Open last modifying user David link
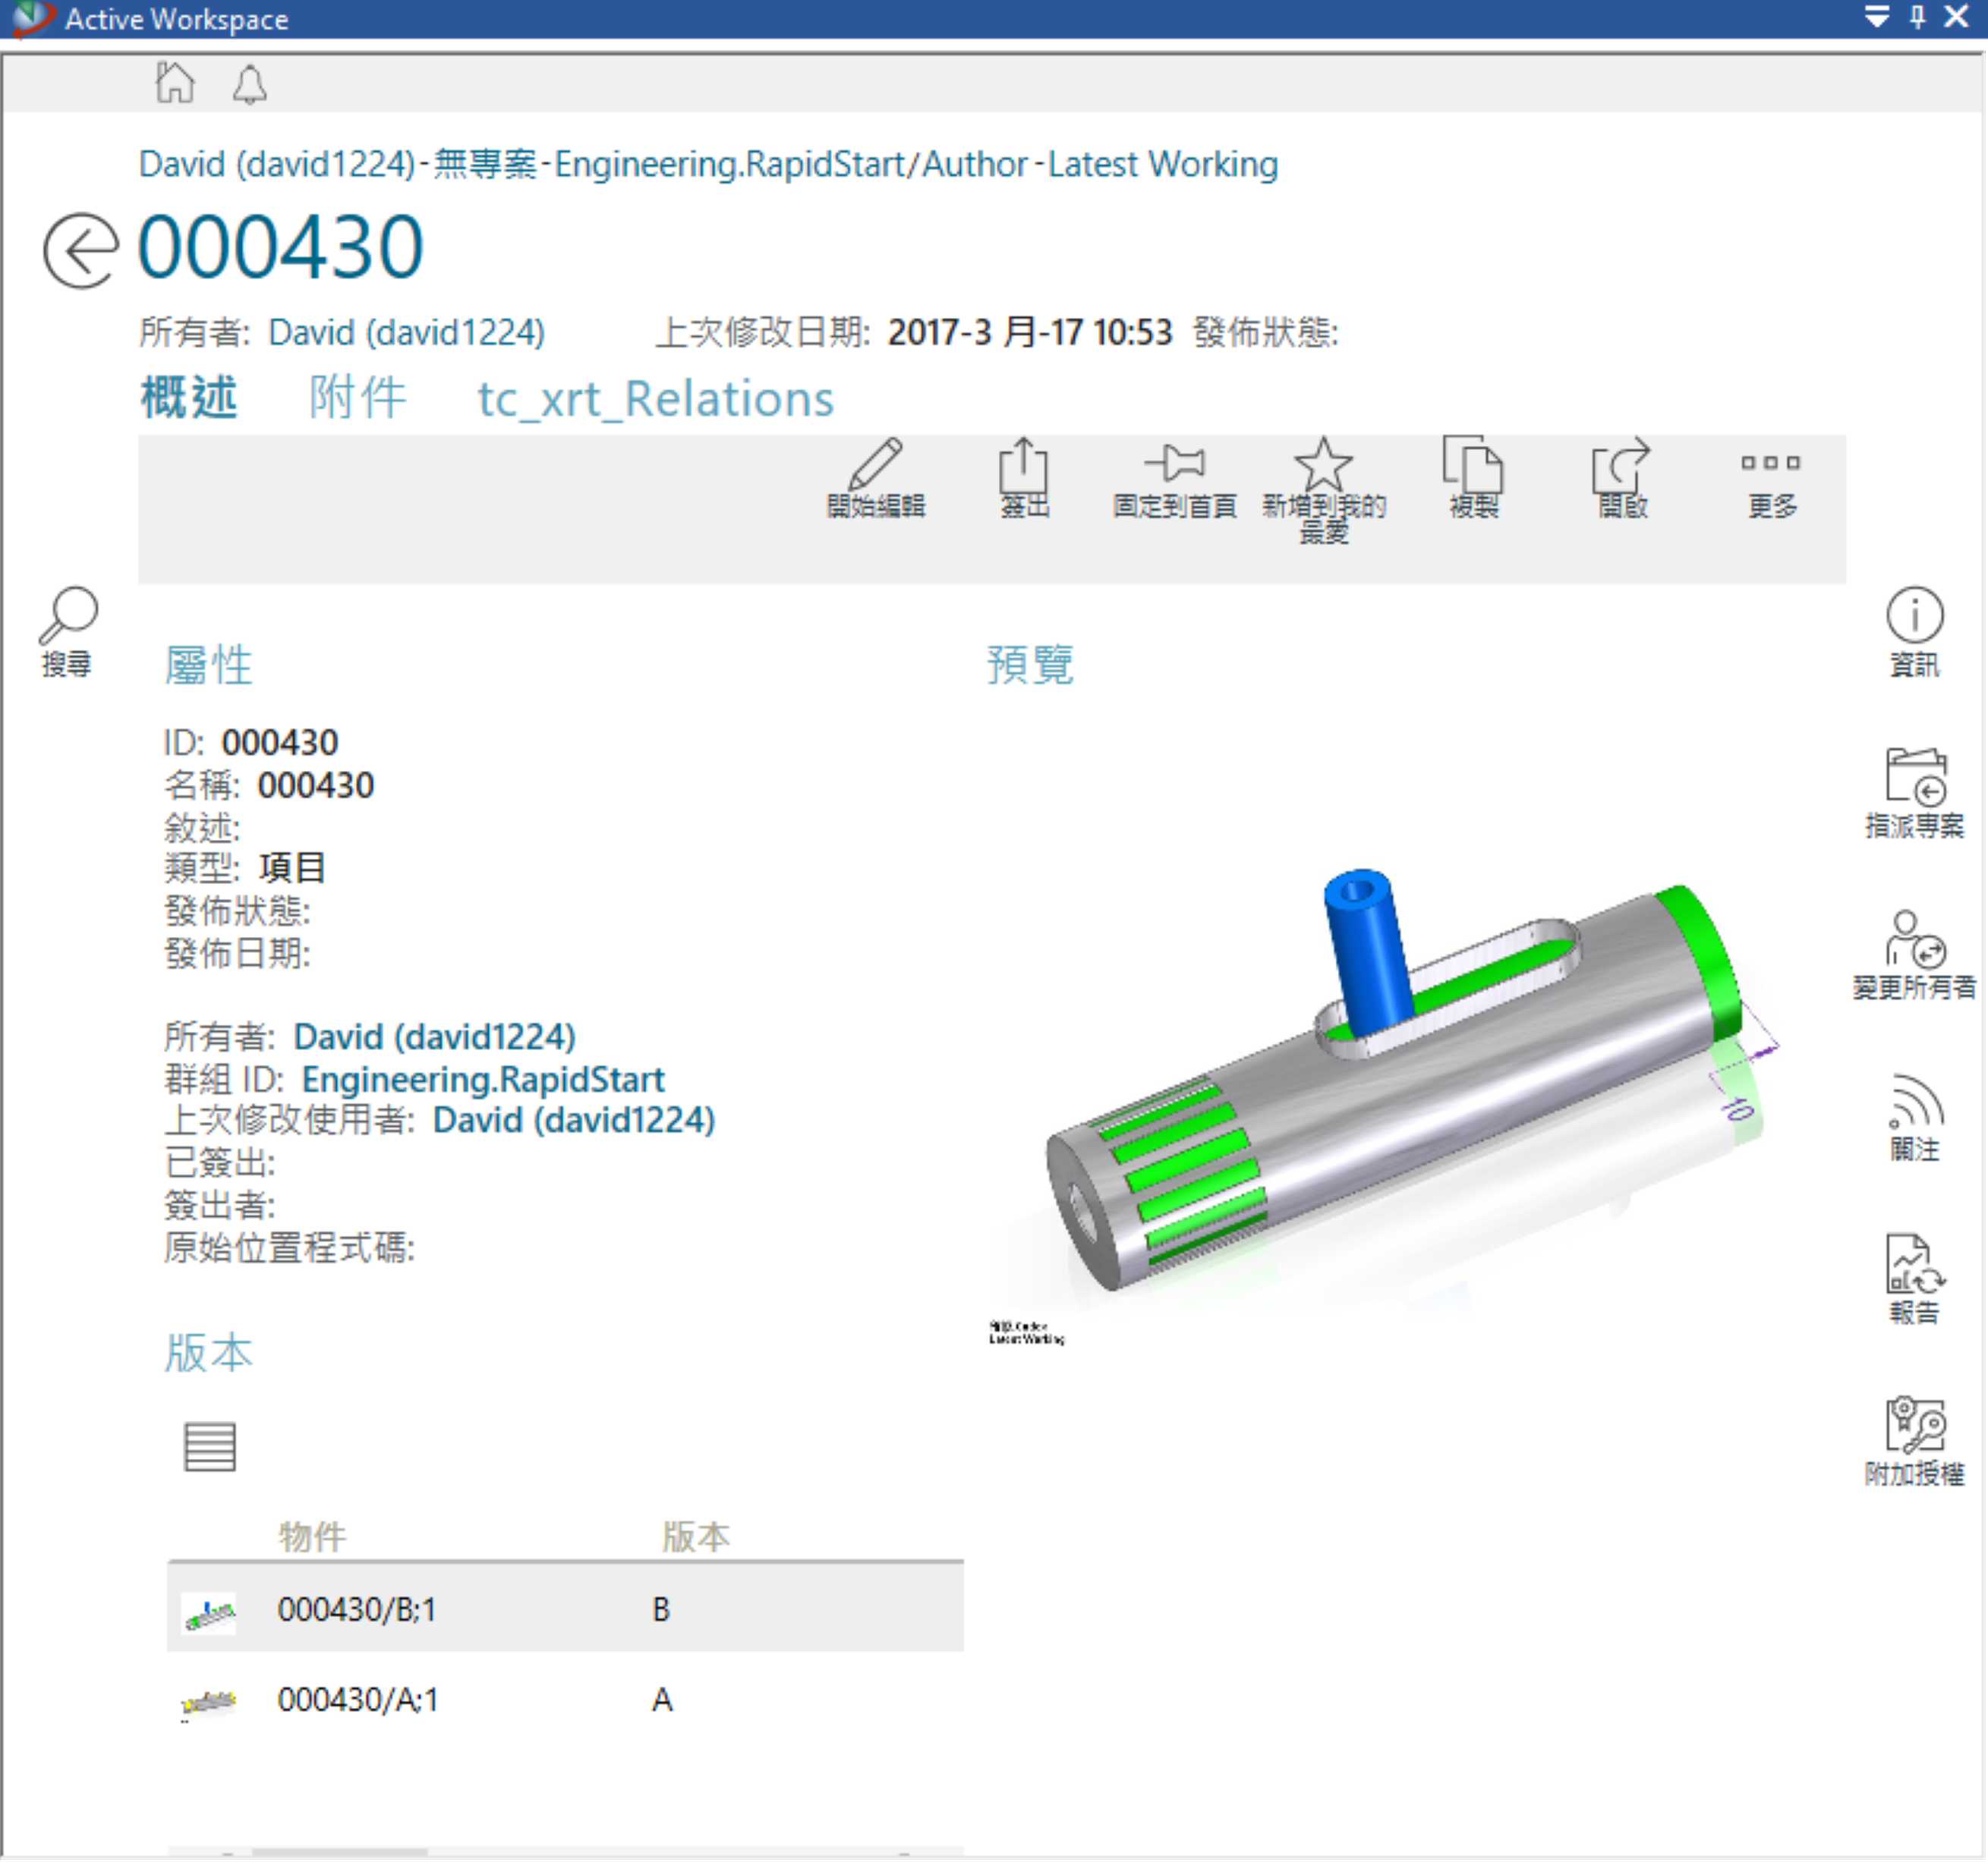This screenshot has height=1862, width=1988. (574, 1121)
